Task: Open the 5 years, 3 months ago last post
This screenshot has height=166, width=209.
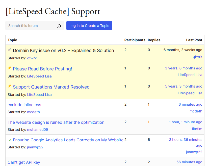Action: point(184,86)
